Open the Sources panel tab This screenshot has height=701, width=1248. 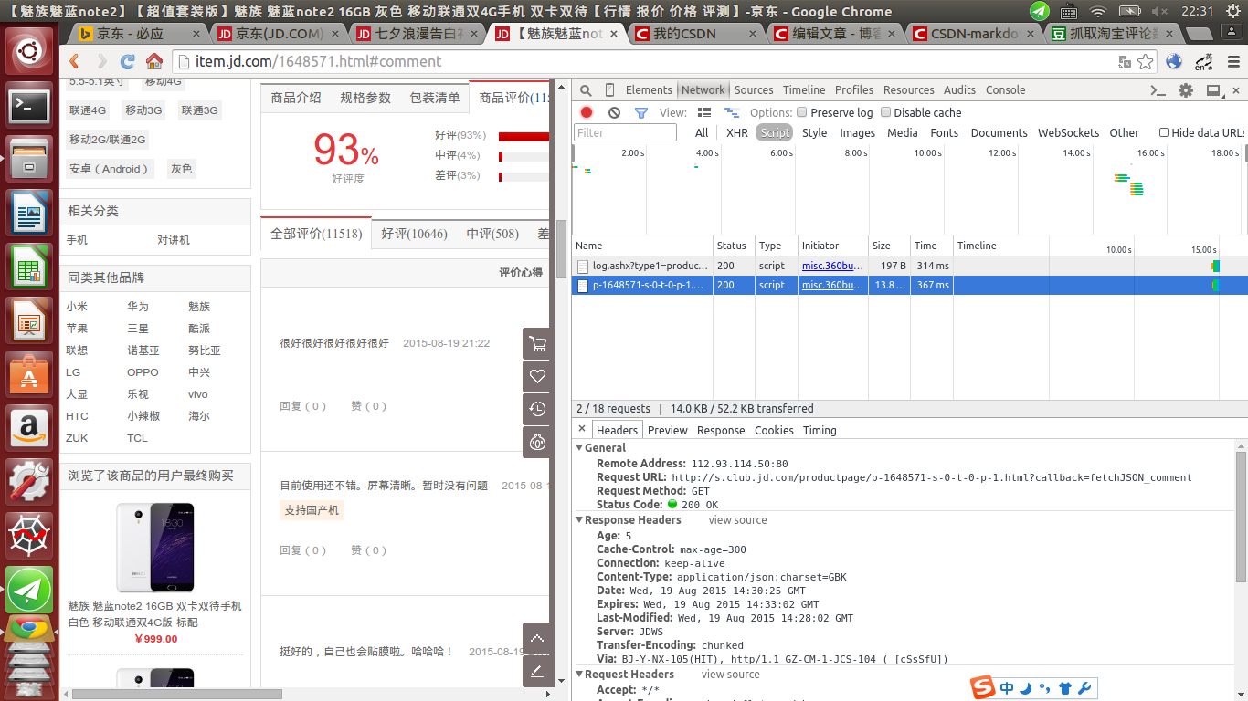tap(754, 90)
